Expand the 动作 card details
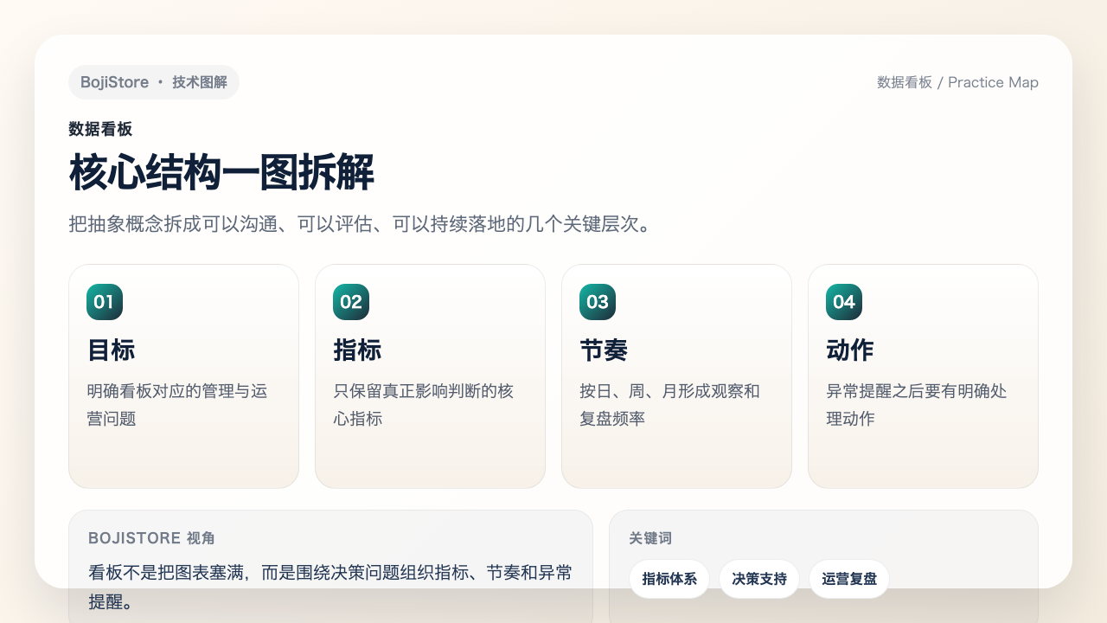 [x=923, y=376]
